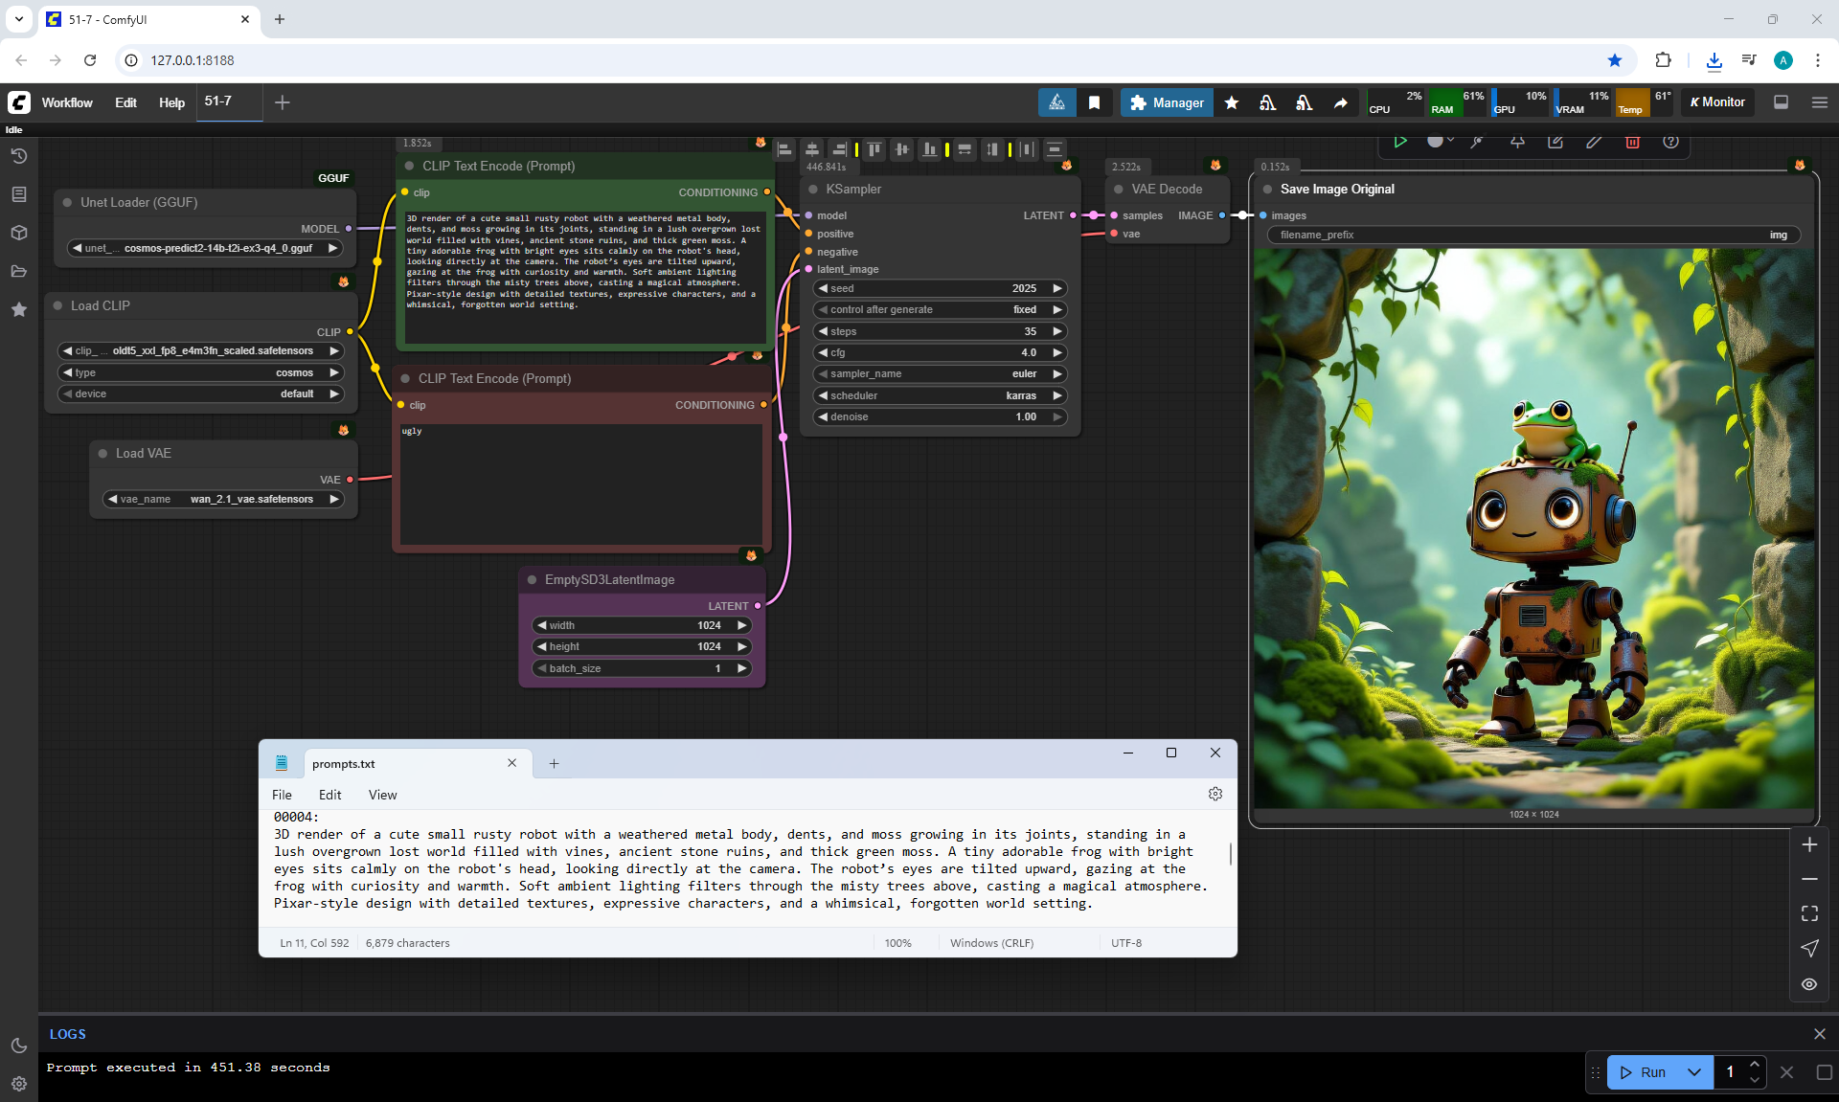Open the scheduler karras selector

pos(940,395)
